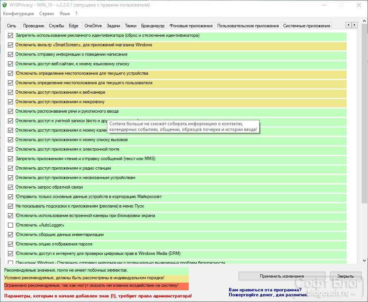Switch to the Брандмауэр tab
This screenshot has height=302, width=368.
[x=153, y=26]
